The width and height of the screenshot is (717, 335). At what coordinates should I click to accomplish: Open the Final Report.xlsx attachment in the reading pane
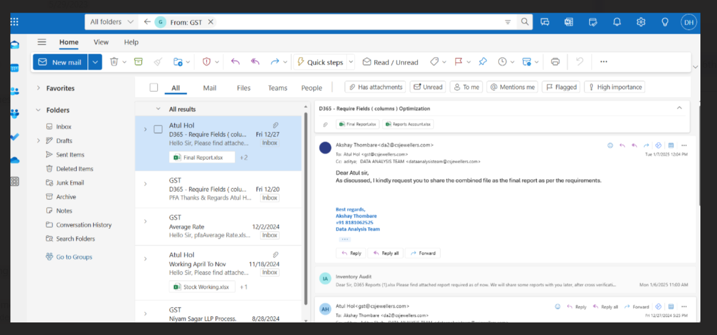(358, 124)
